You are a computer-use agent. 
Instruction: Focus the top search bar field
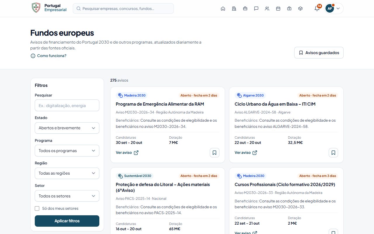pyautogui.click(x=123, y=8)
